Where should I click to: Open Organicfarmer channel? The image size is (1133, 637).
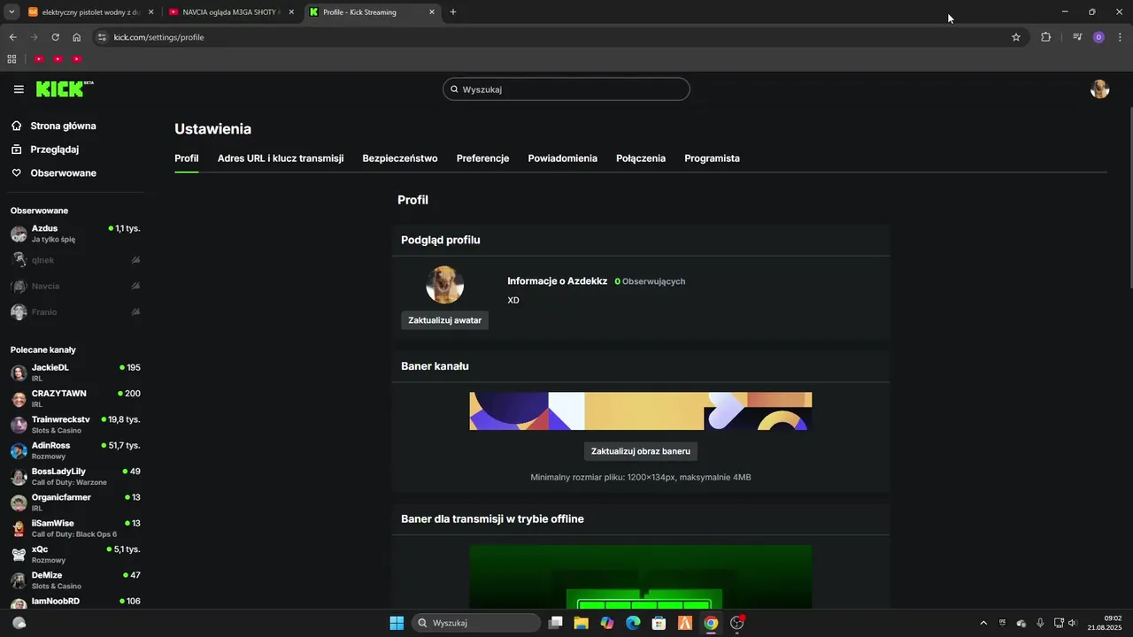click(74, 503)
